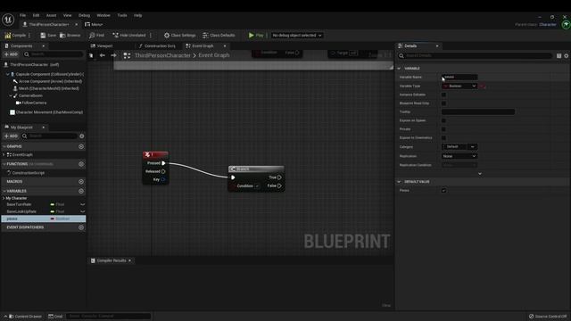The image size is (571, 321).
Task: Open Replication dropdown
Action: click(x=459, y=156)
